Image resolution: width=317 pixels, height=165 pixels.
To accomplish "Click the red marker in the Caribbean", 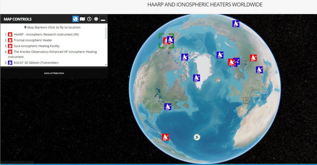I will pos(166,137).
